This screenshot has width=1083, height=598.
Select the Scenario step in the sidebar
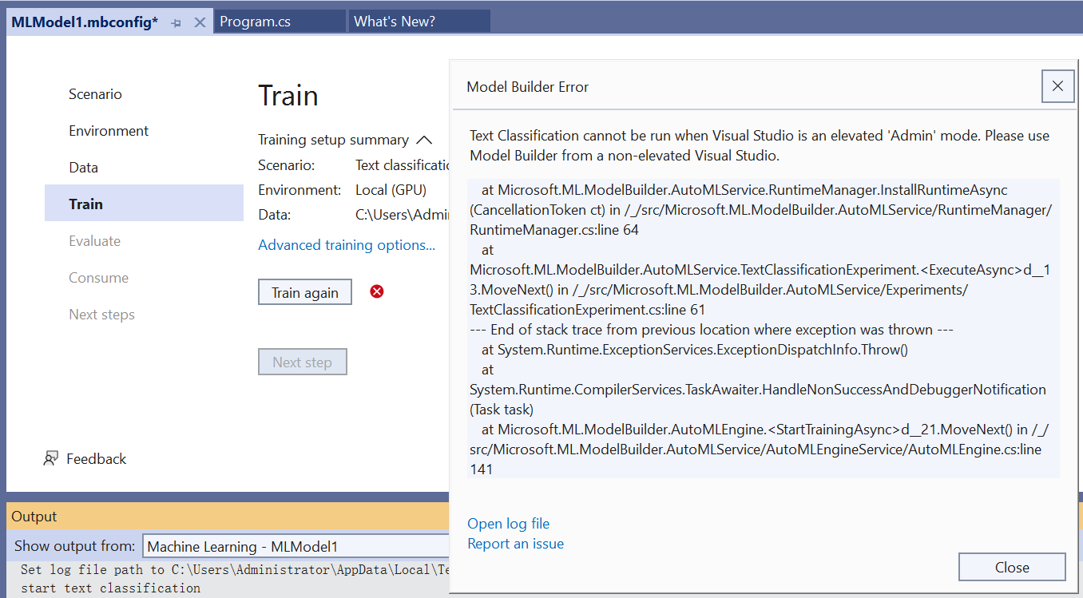click(95, 93)
